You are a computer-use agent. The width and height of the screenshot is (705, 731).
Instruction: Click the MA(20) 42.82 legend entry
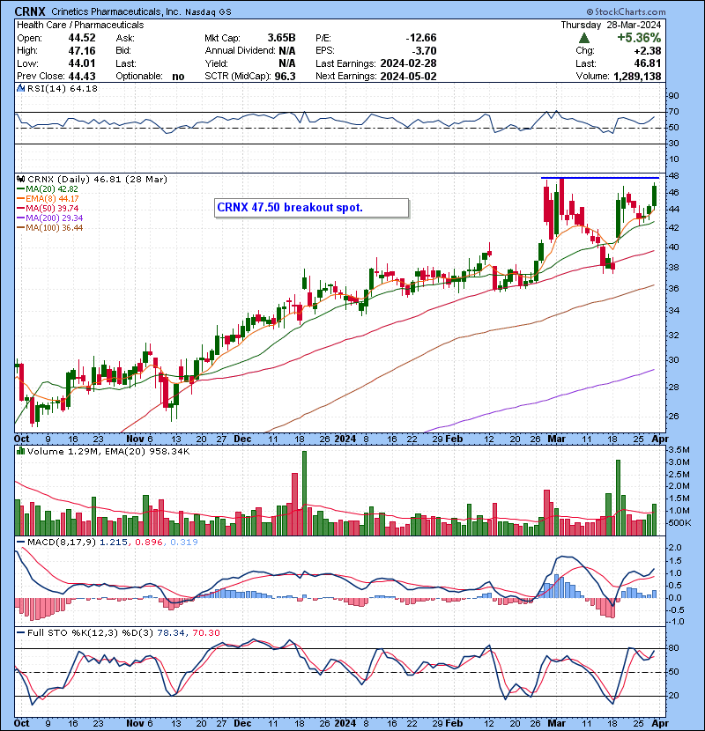(x=52, y=188)
